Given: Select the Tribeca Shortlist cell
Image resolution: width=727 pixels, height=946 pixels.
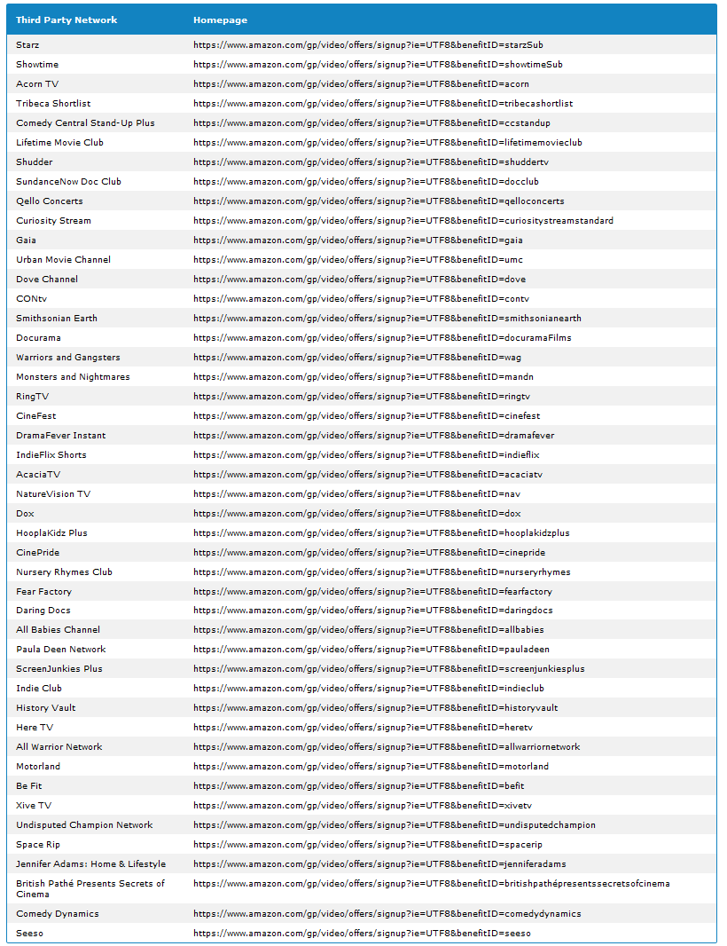Looking at the screenshot, I should (x=54, y=103).
